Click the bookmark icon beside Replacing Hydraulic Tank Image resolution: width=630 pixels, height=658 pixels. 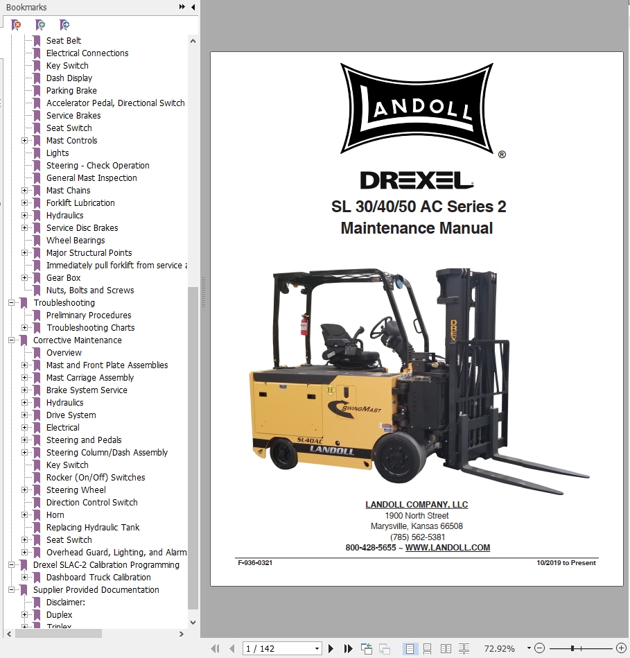coord(37,528)
